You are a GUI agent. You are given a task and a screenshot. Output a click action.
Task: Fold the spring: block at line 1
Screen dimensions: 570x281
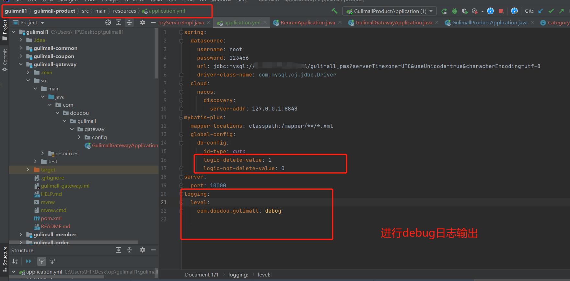181,32
